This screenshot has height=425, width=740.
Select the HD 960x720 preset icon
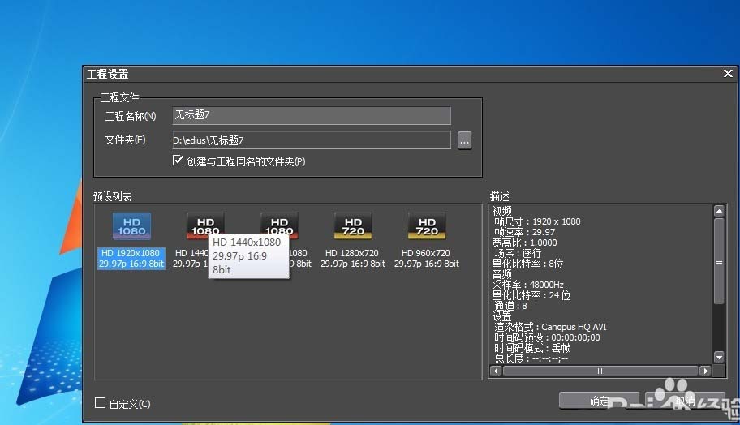pyautogui.click(x=427, y=226)
